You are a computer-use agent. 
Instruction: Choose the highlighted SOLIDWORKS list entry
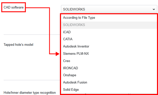coord(109,25)
